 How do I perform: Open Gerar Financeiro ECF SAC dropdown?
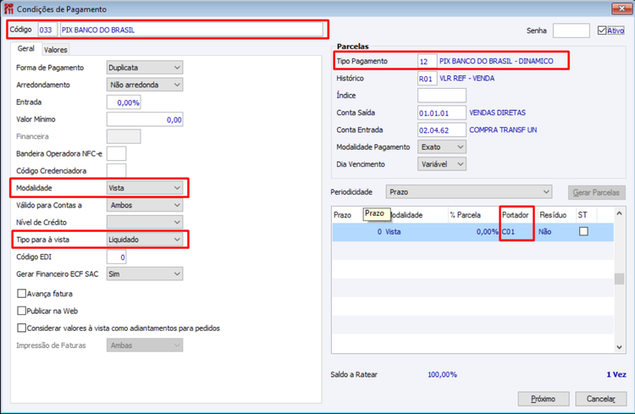point(145,273)
